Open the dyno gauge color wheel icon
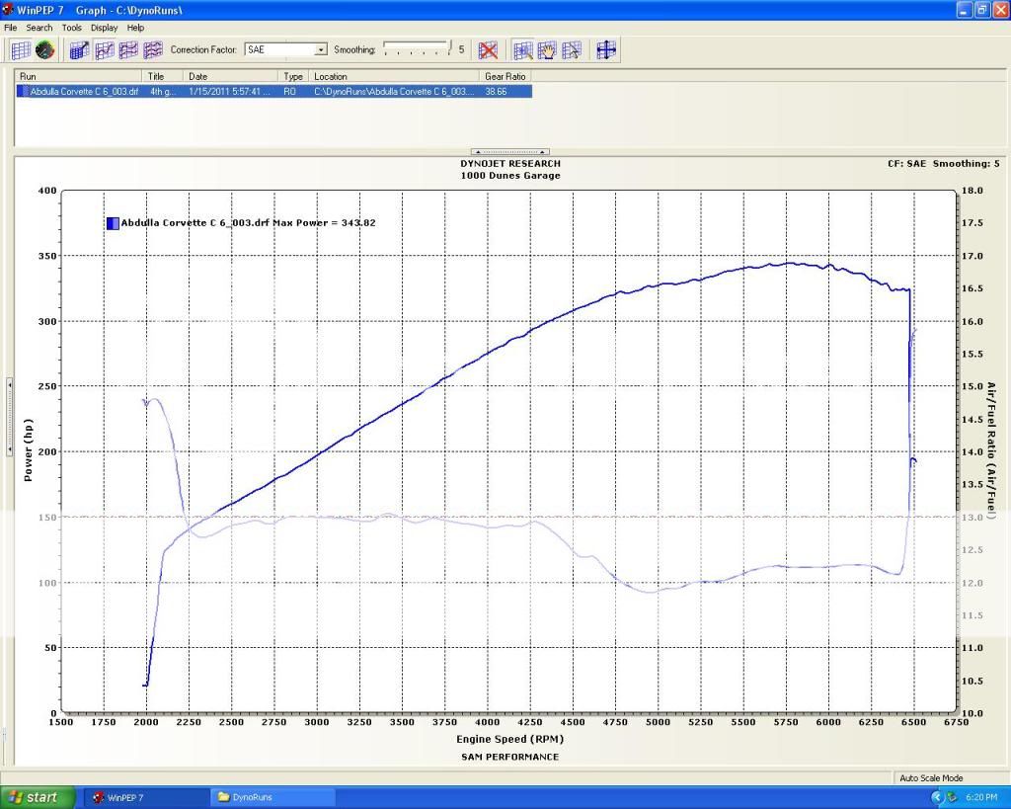 tap(43, 49)
